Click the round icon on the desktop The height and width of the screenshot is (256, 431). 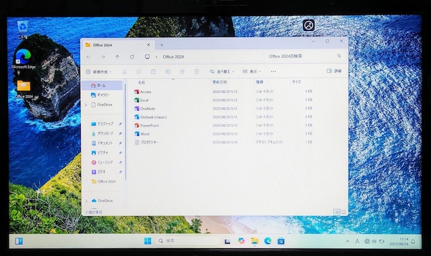[x=308, y=26]
